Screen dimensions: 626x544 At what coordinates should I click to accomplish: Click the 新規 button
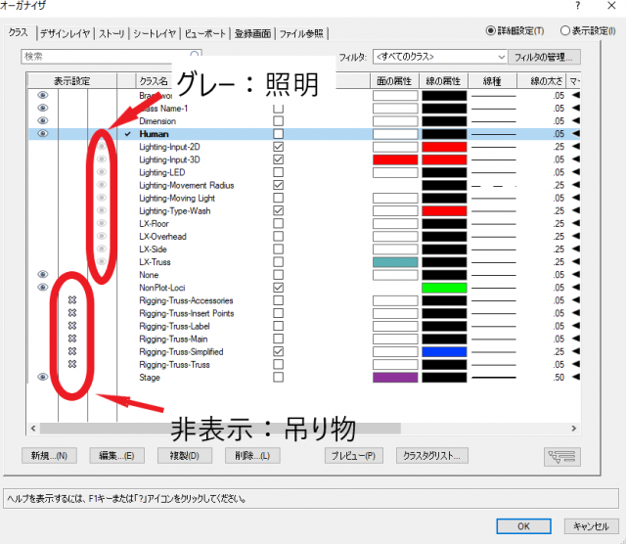click(48, 455)
